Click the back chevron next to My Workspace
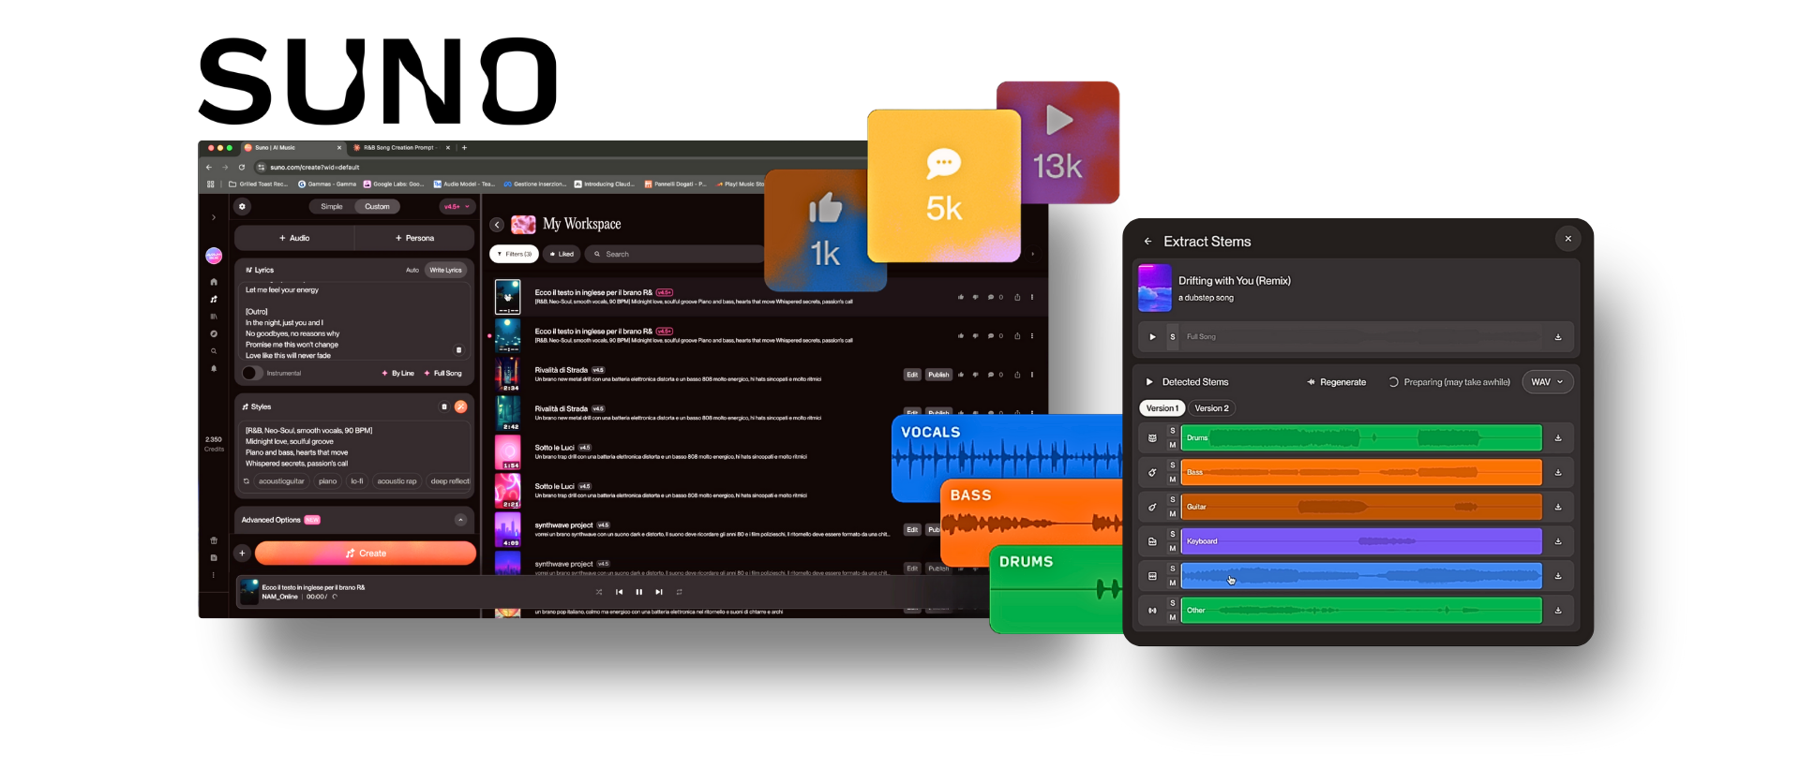 [497, 225]
